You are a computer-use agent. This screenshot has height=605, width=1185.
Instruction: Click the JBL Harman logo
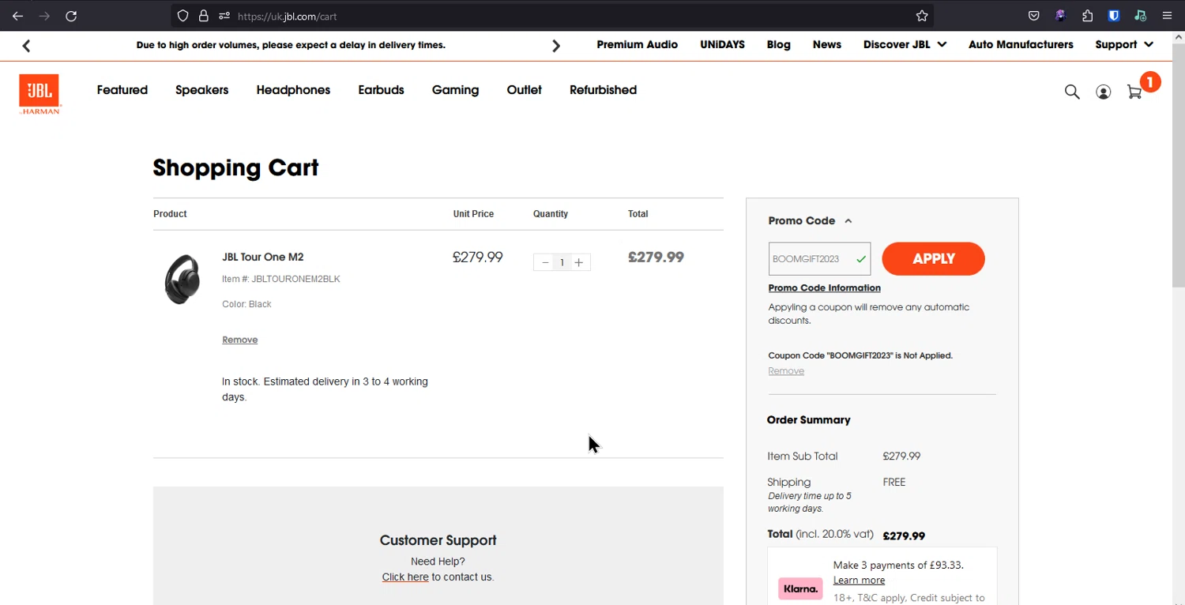coord(39,94)
